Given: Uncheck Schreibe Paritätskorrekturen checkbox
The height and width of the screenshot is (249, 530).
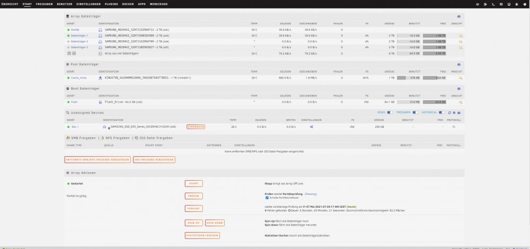Looking at the screenshot, I should coord(267,198).
